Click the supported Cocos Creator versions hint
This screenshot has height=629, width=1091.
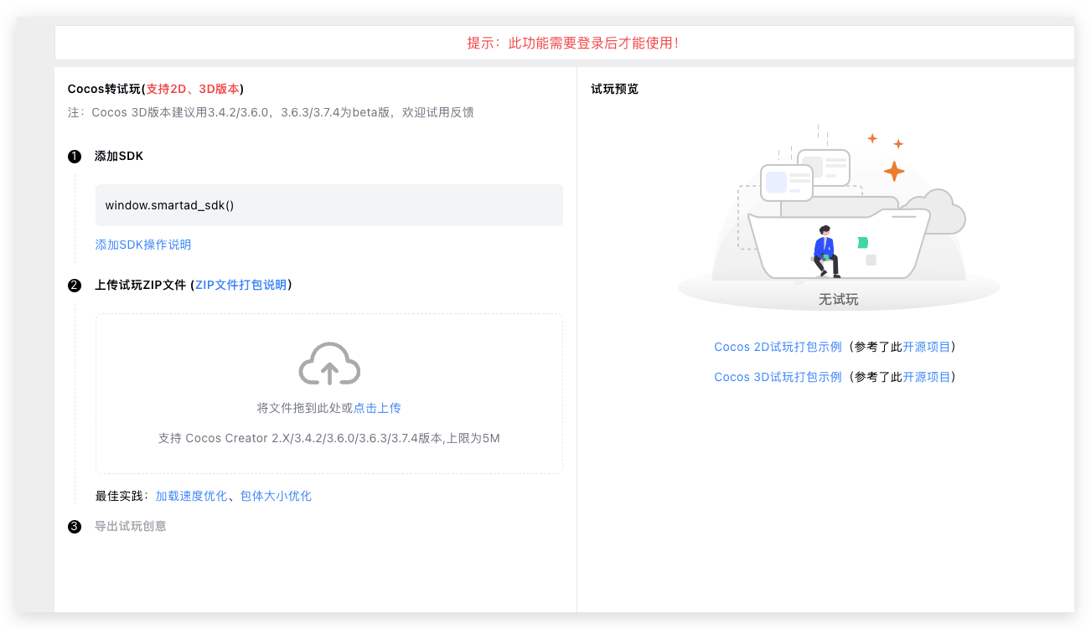click(x=329, y=438)
